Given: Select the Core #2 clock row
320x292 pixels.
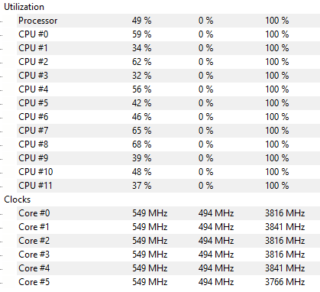Looking at the screenshot, I should [168, 241].
